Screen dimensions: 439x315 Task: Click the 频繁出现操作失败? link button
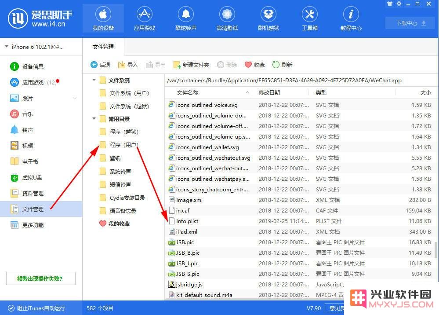tap(41, 278)
